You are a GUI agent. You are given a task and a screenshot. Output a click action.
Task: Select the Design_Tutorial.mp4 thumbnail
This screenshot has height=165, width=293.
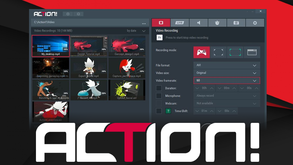pos(89,46)
